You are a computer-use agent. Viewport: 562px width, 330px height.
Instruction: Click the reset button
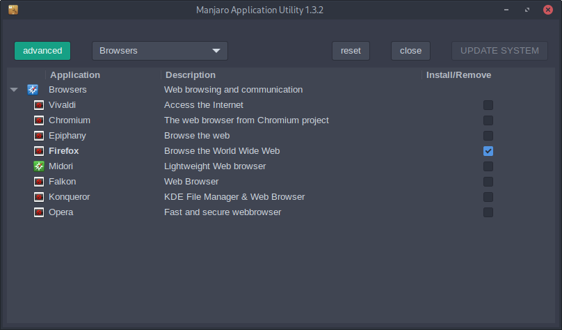(x=351, y=51)
